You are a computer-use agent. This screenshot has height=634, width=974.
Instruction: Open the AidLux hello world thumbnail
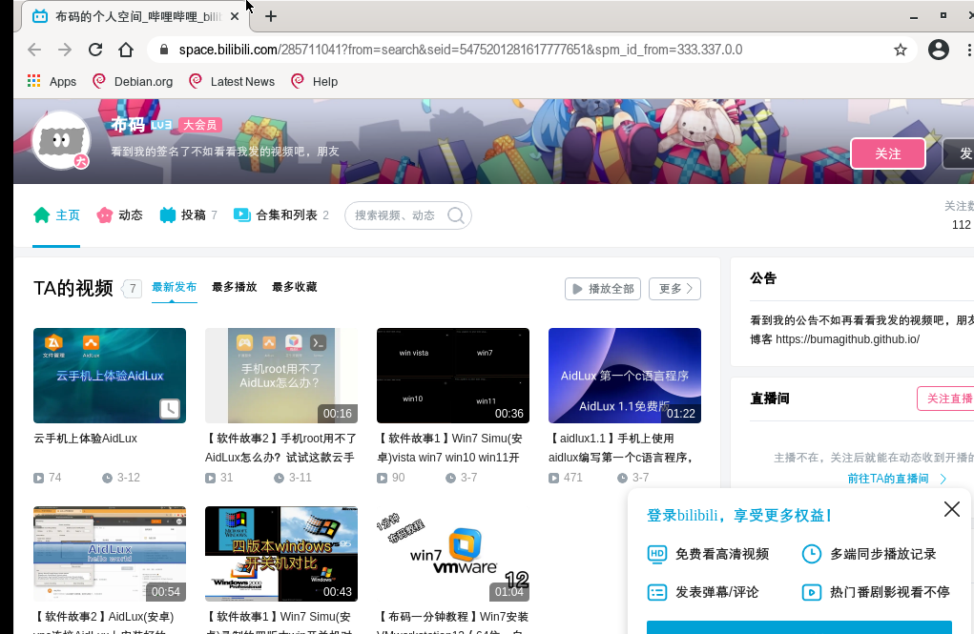(110, 554)
